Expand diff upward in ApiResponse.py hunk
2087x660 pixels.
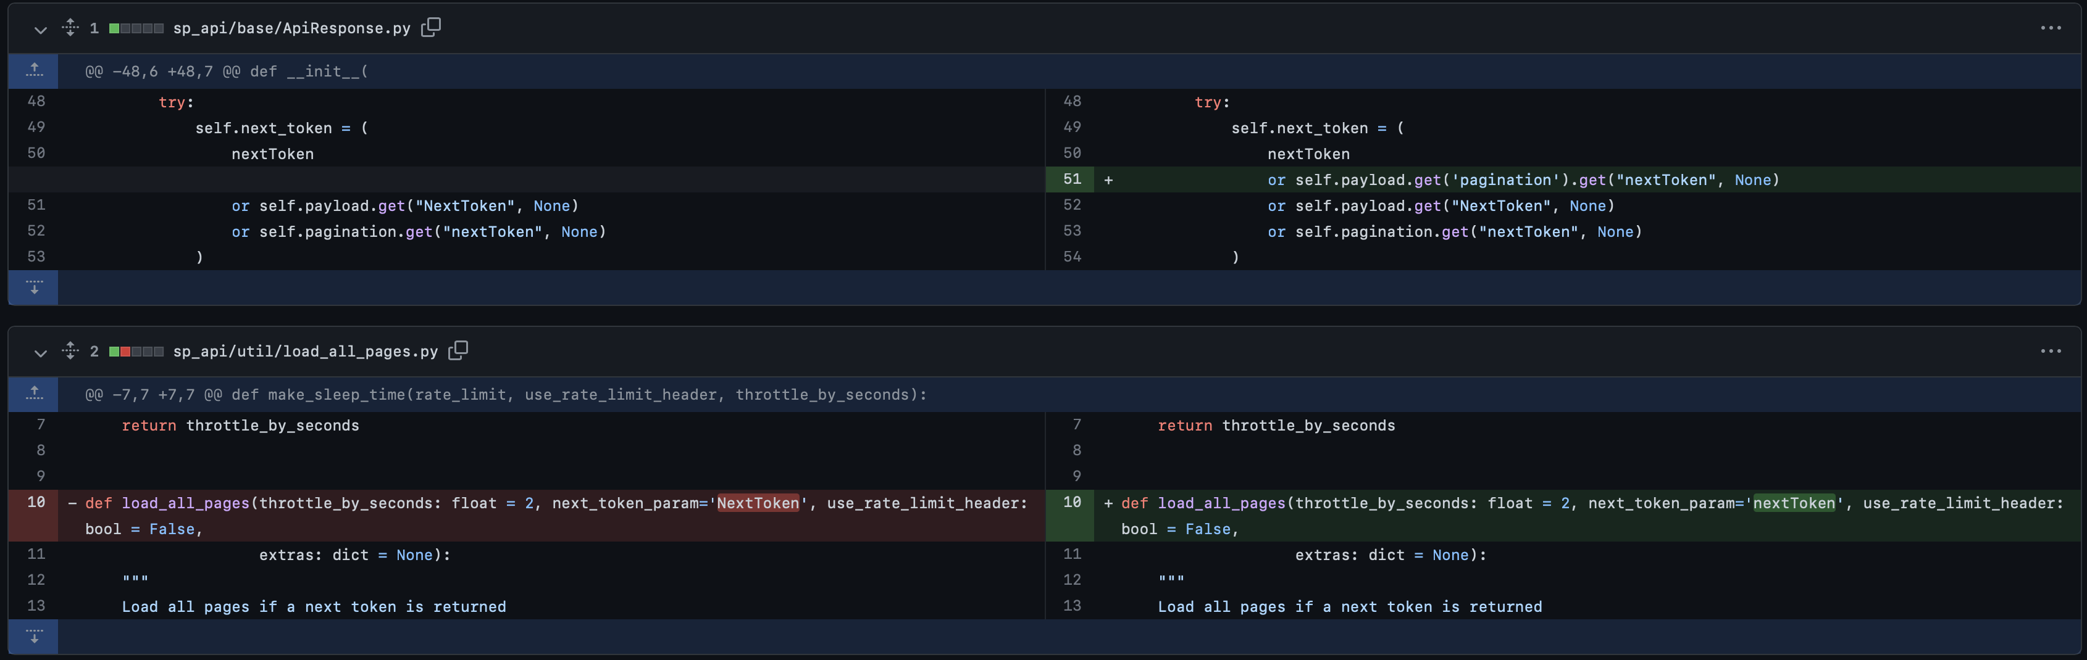[x=33, y=70]
